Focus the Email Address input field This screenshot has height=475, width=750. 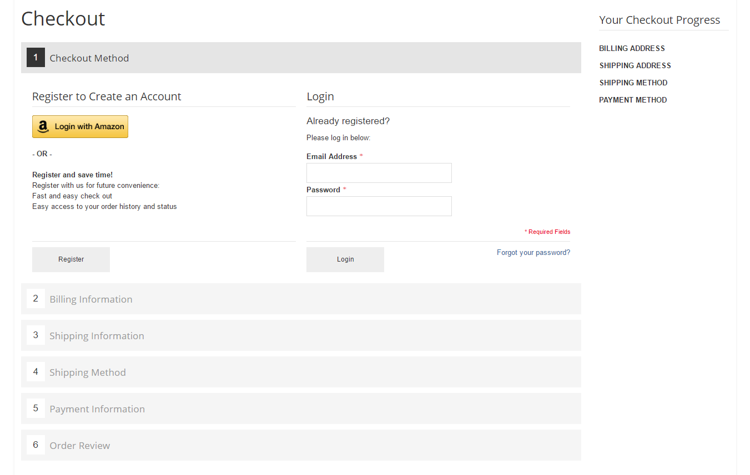pyautogui.click(x=379, y=173)
